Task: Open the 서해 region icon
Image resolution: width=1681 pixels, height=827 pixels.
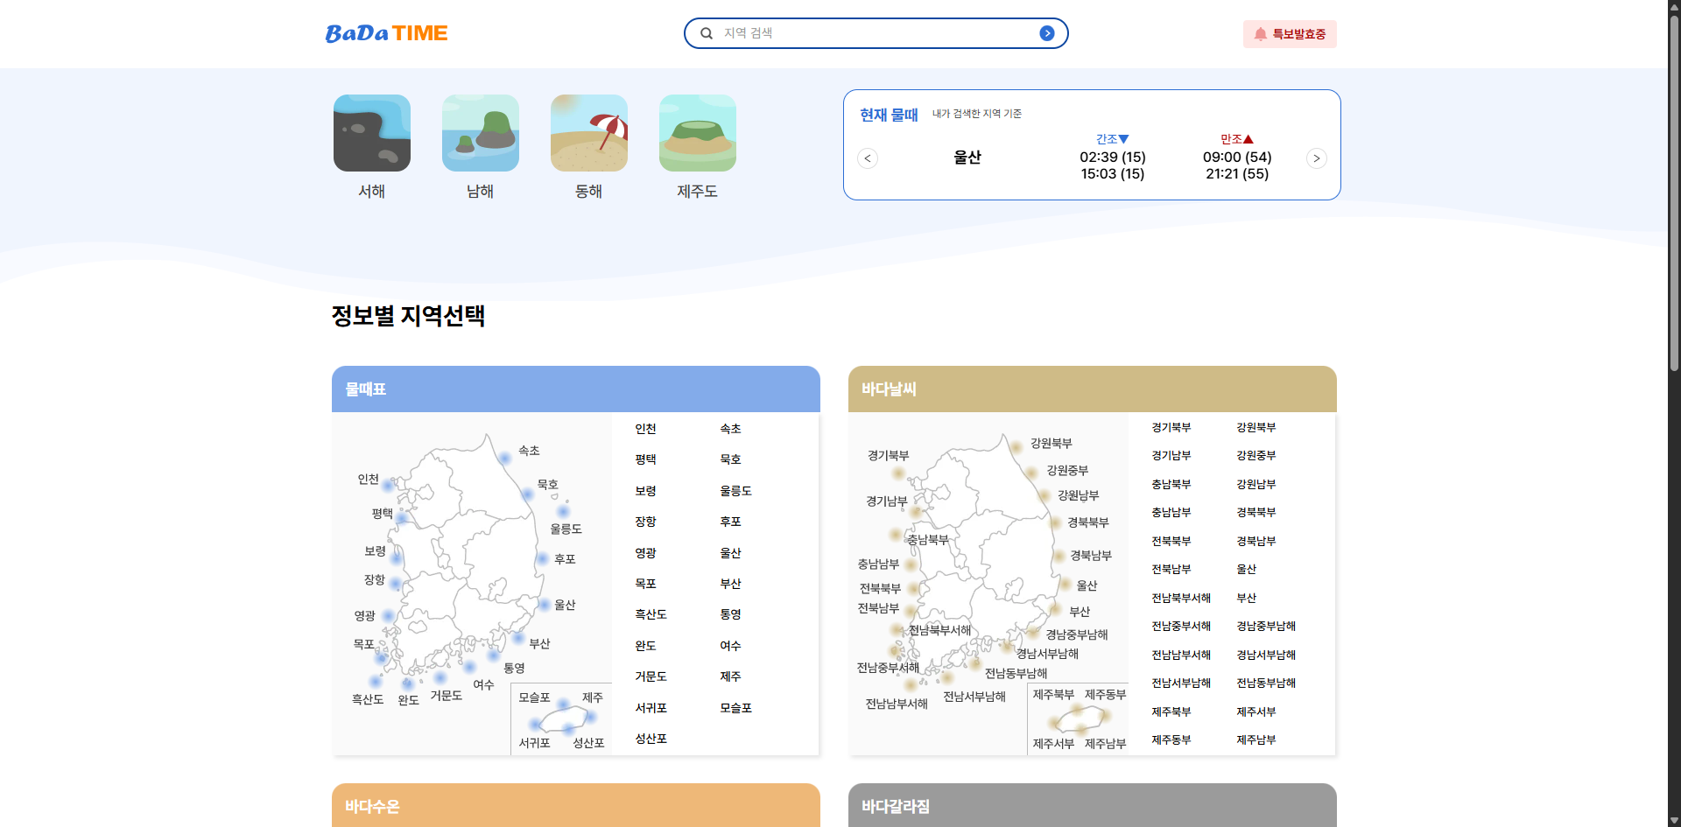Action: pos(371,133)
